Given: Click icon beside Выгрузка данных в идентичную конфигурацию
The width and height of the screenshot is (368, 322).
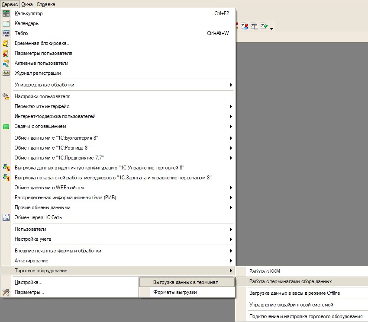Looking at the screenshot, I should click(x=6, y=168).
